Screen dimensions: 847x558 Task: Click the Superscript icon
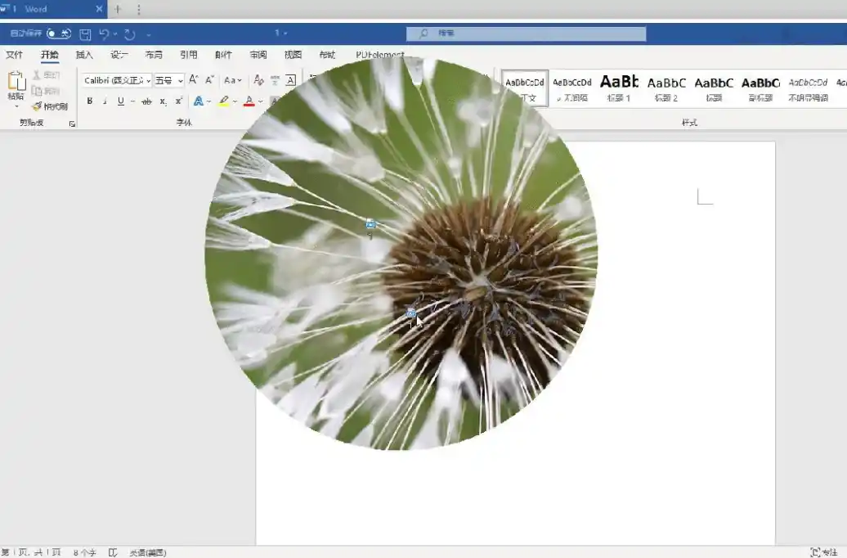[178, 101]
